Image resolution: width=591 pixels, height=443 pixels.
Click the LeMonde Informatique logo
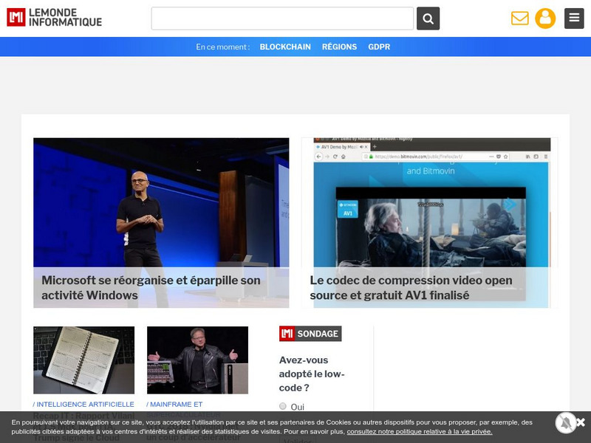(55, 18)
